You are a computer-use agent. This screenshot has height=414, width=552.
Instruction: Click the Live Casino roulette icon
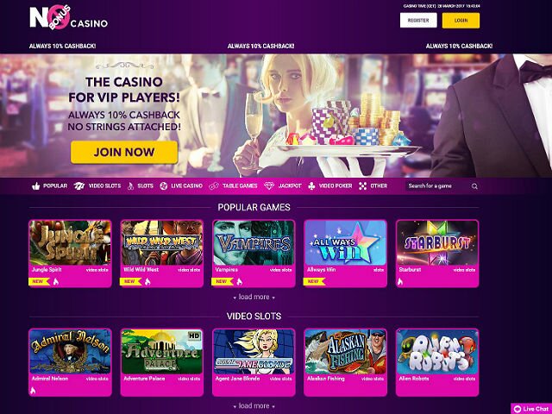click(164, 186)
